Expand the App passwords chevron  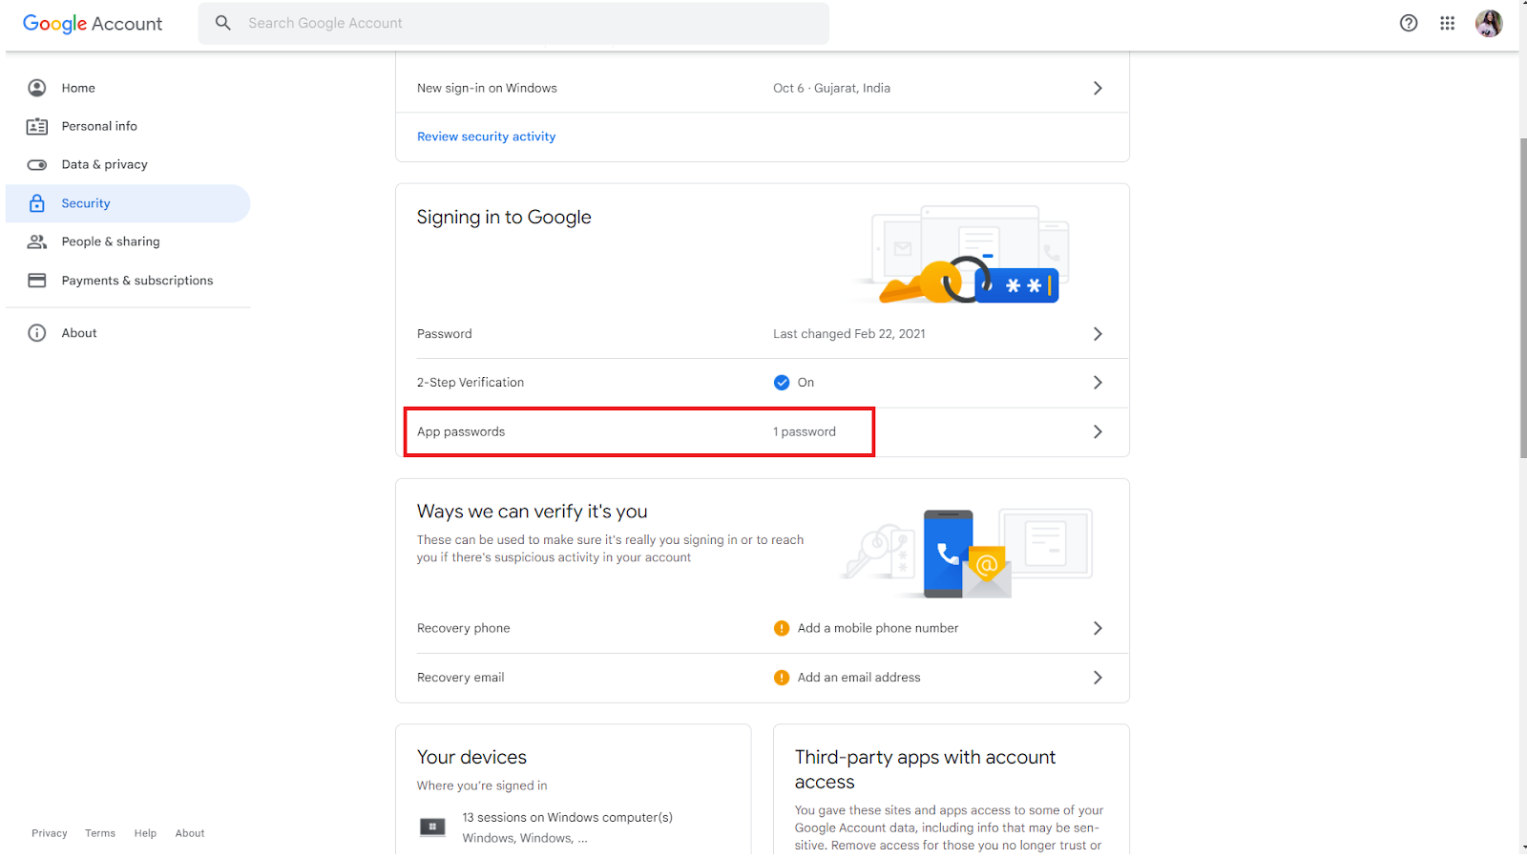tap(1098, 432)
